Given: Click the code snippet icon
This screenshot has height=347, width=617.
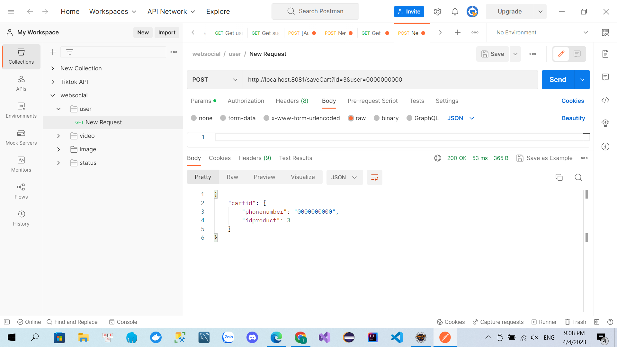Looking at the screenshot, I should tap(605, 100).
